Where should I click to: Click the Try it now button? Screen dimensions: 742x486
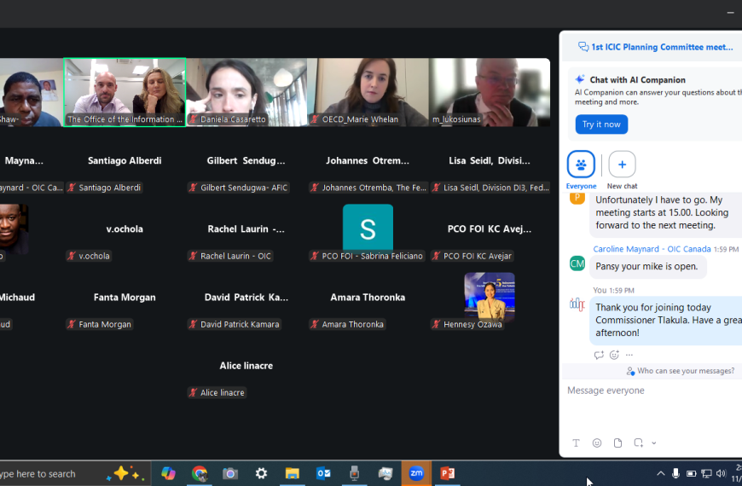point(601,124)
